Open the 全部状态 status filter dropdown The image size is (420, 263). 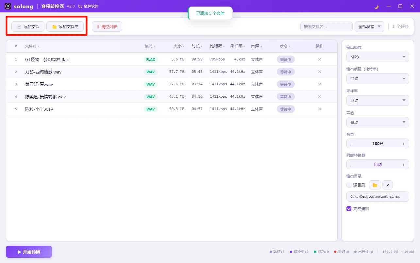point(369,26)
